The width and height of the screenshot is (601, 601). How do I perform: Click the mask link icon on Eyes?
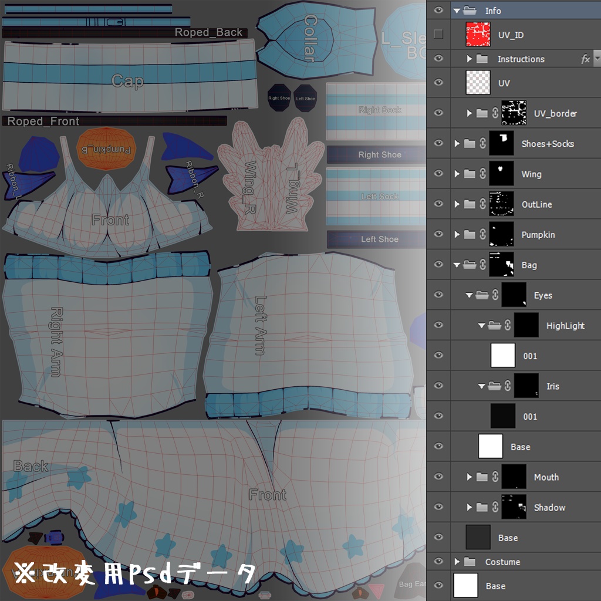pos(495,295)
